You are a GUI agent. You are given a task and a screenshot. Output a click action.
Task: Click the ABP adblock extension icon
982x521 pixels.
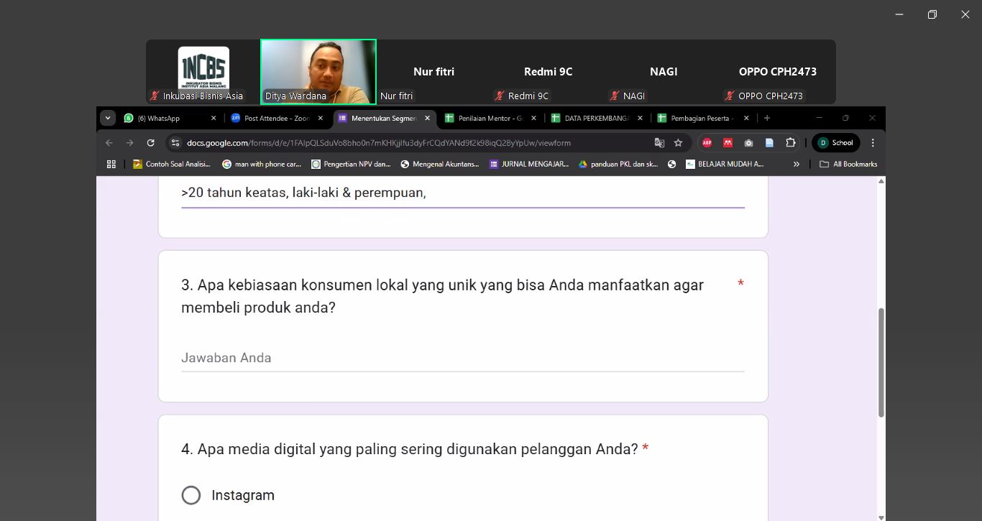[707, 143]
